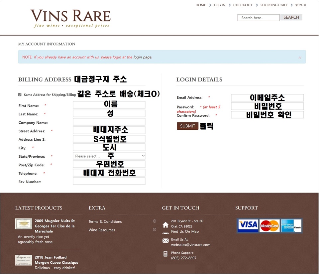Focus the First Name field
Image resolution: width=319 pixels, height=274 pixels.
coord(109,105)
